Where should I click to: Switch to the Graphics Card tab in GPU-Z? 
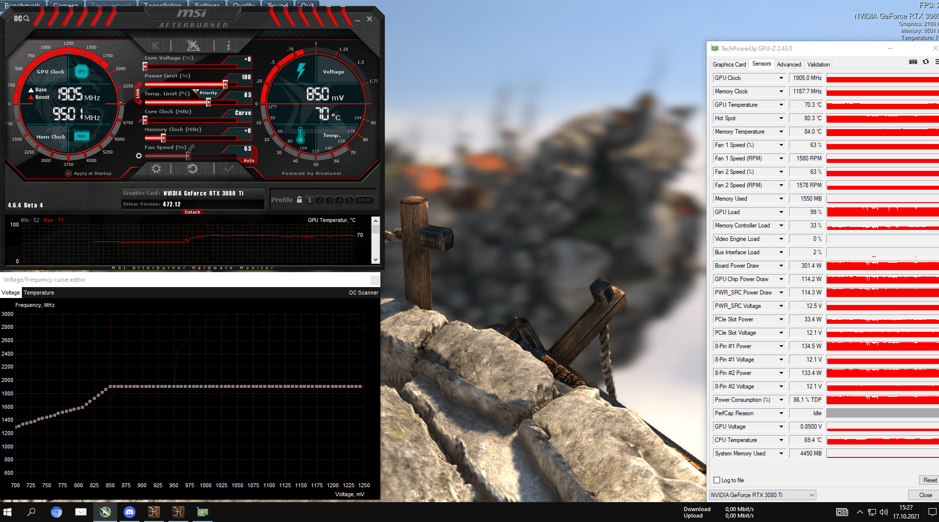(x=729, y=65)
